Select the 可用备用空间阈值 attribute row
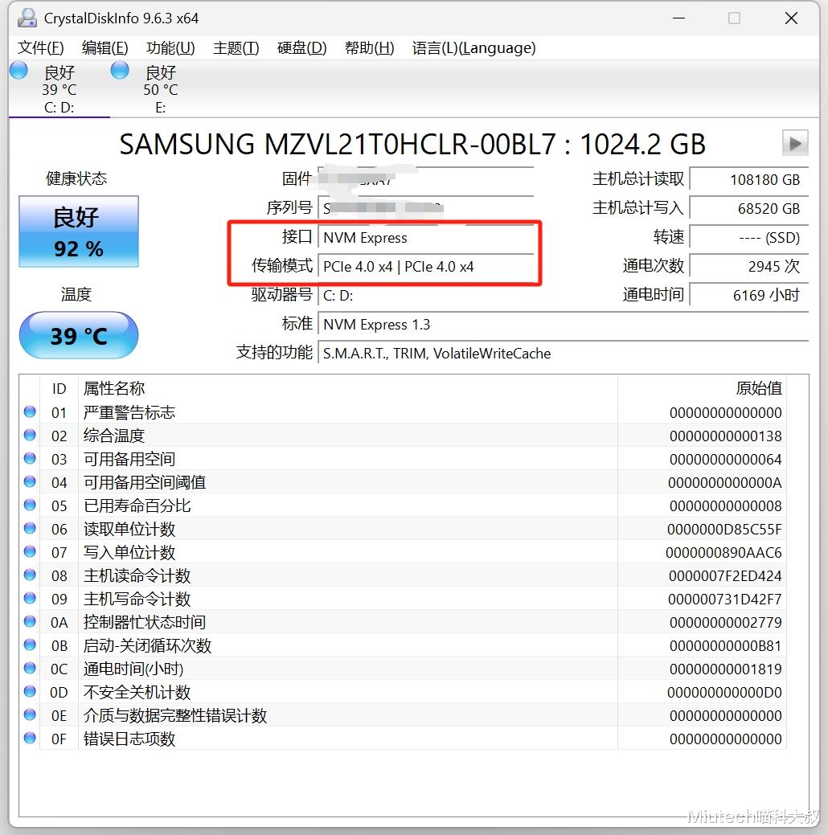This screenshot has width=828, height=835. coord(403,482)
